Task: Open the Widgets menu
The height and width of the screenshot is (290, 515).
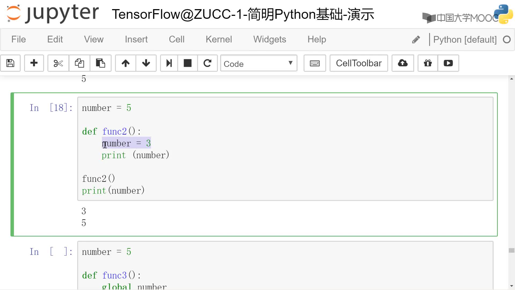Action: point(270,39)
